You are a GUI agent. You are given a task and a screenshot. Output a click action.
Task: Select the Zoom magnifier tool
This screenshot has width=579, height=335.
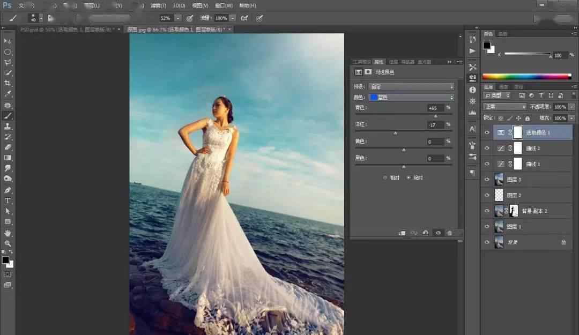click(x=8, y=243)
